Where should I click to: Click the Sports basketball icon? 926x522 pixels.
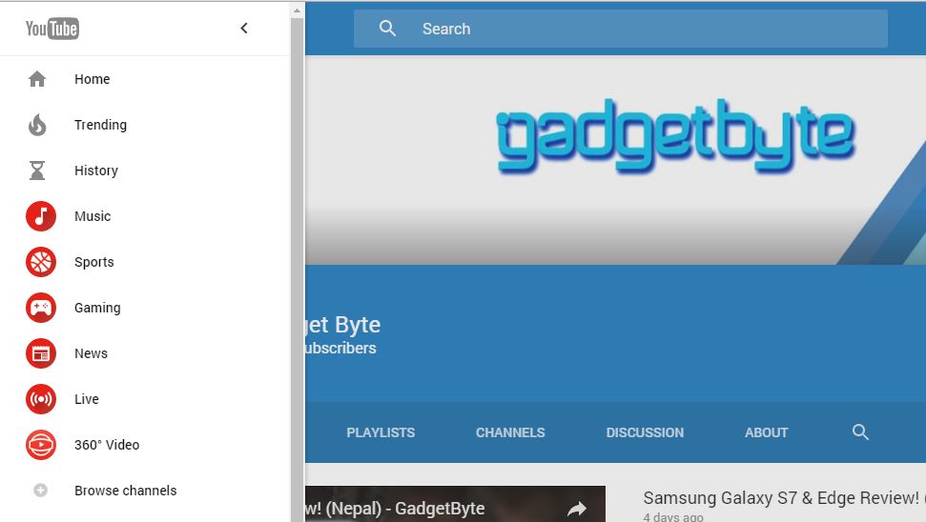[41, 262]
